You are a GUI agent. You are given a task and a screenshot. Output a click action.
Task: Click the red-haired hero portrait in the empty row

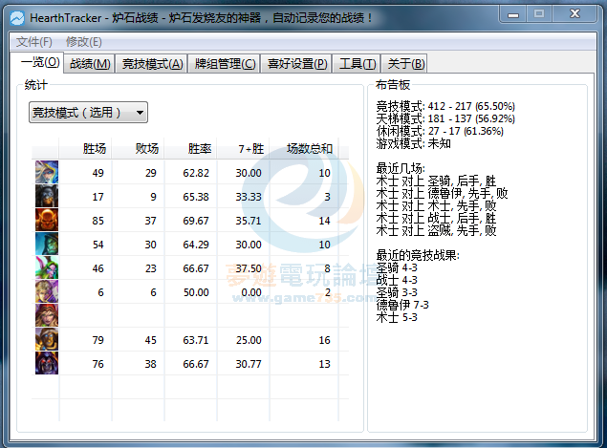pos(46,315)
